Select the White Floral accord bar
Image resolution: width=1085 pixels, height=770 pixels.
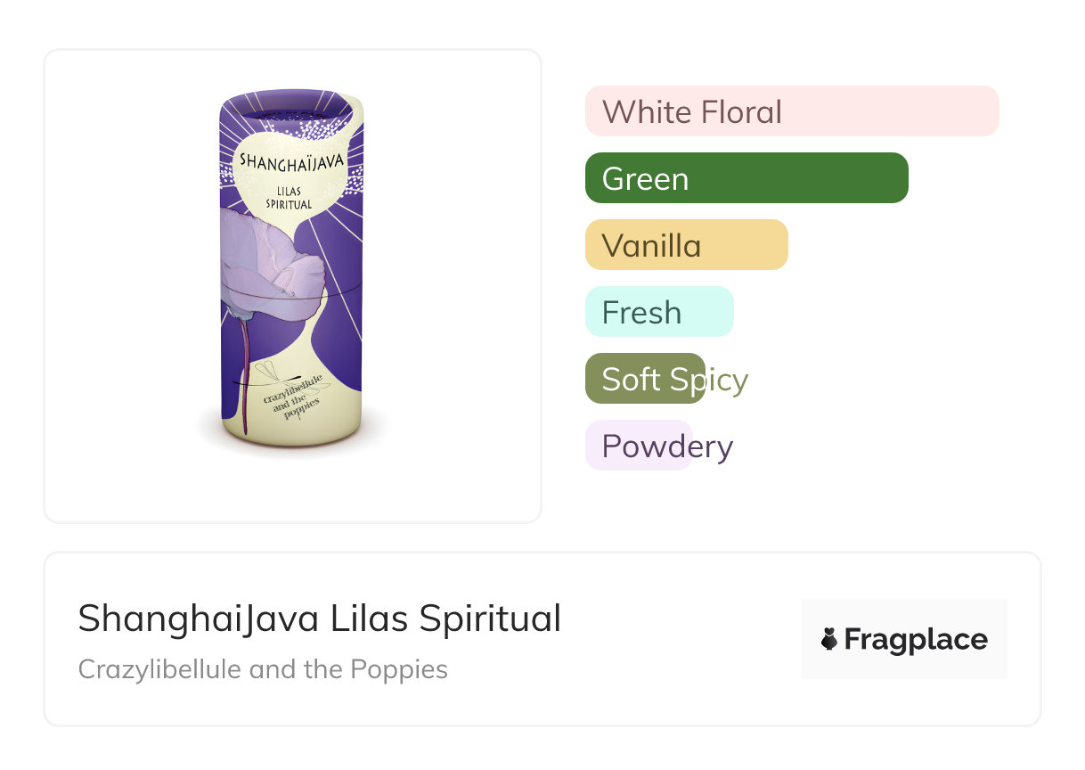(x=791, y=111)
